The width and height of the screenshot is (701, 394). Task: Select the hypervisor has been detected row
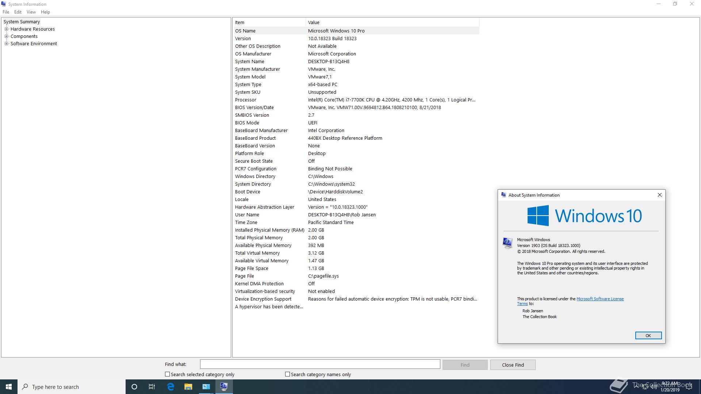356,306
